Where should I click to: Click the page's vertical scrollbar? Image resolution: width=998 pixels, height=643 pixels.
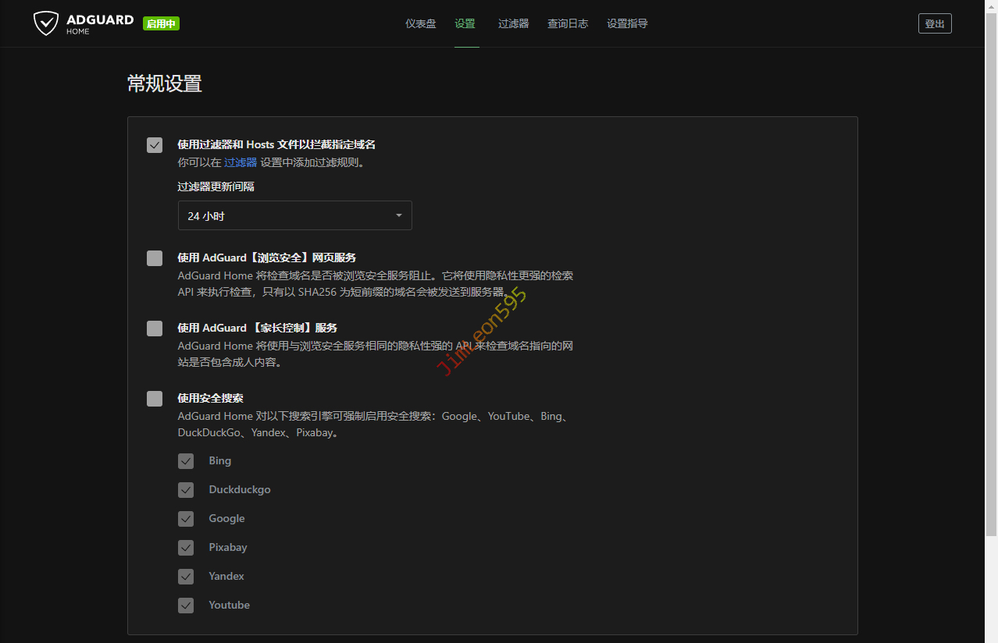991,273
